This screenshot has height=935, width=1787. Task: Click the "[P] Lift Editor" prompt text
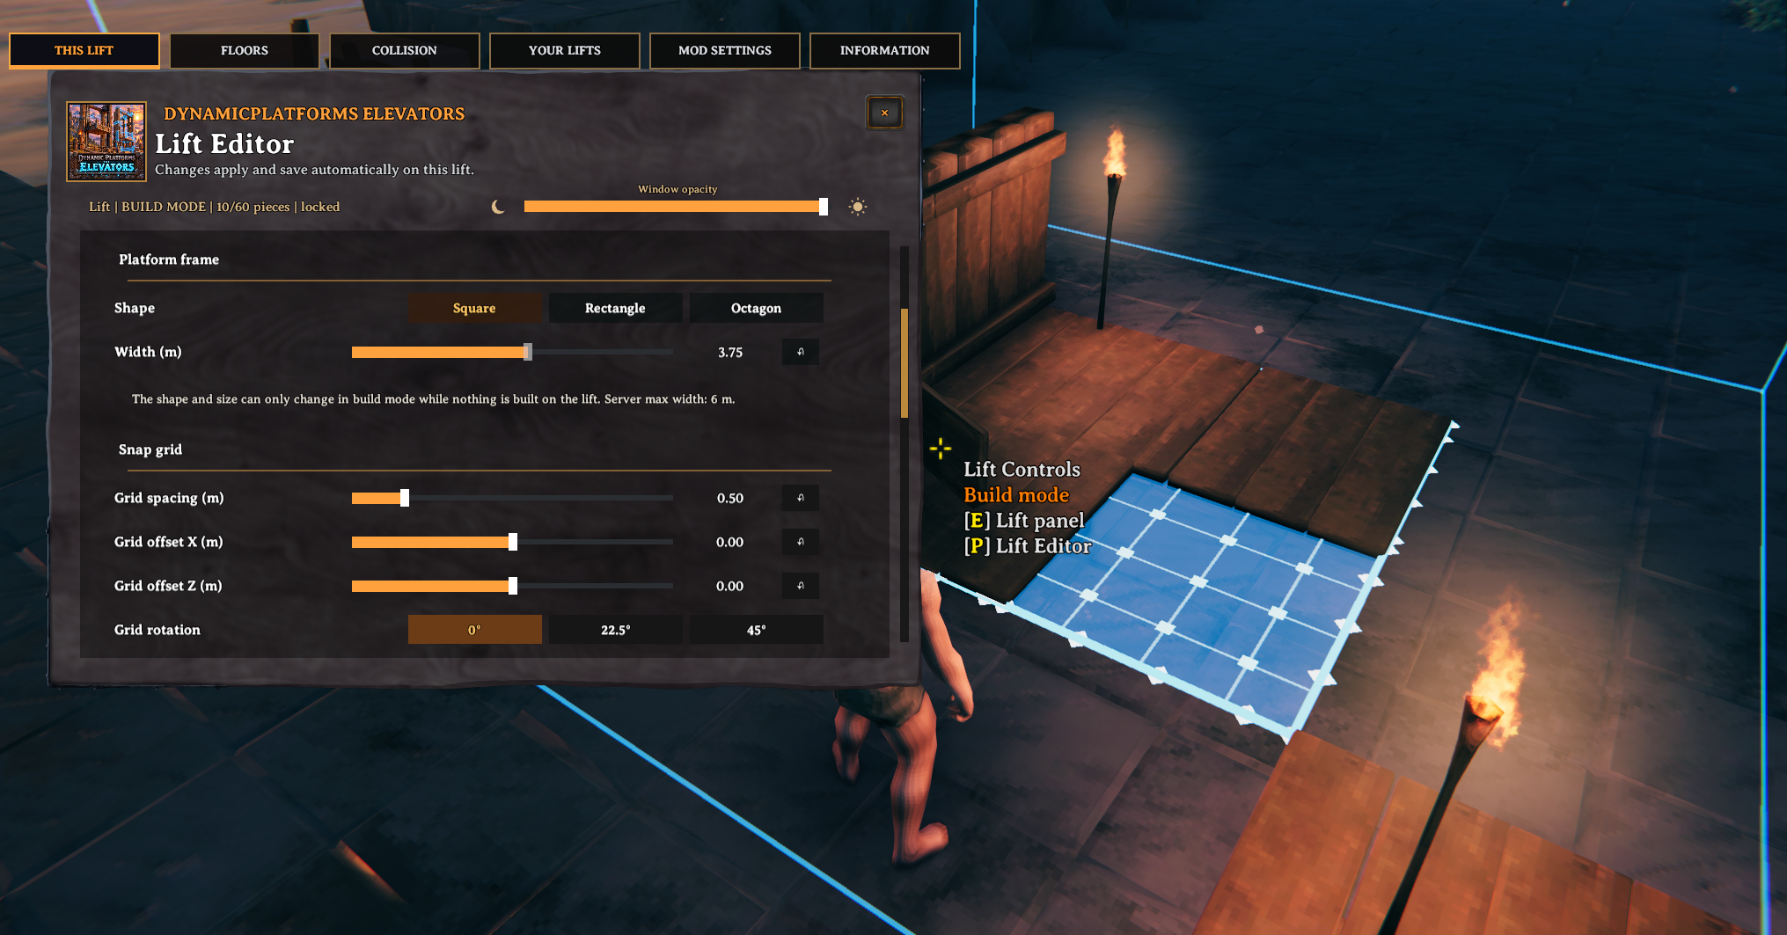click(x=1028, y=546)
